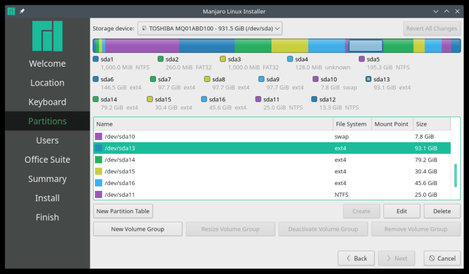Minimize the installer window
Viewport: 469px width, 274px height.
click(x=436, y=11)
